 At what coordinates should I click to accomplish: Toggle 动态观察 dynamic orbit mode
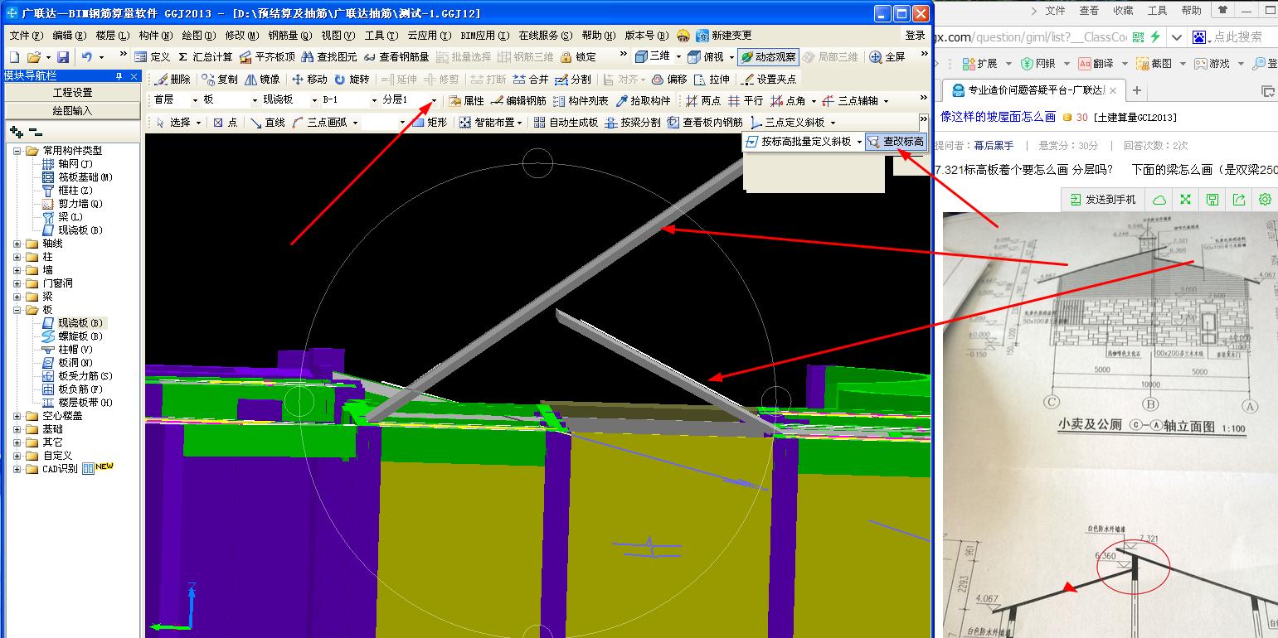(769, 57)
